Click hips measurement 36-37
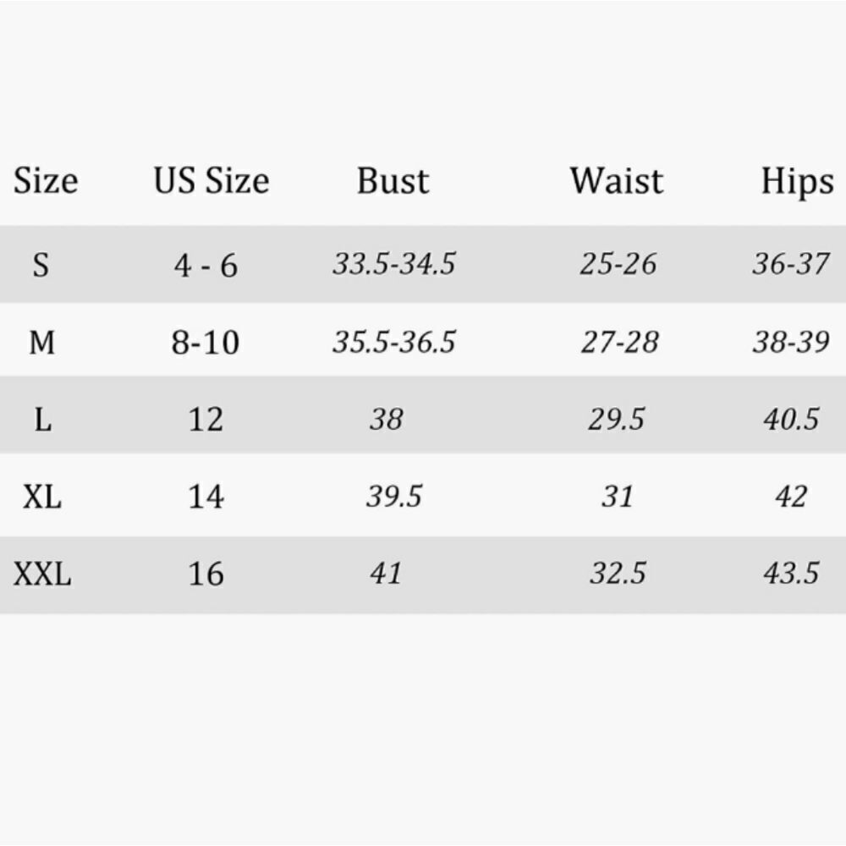This screenshot has width=846, height=846. point(791,265)
